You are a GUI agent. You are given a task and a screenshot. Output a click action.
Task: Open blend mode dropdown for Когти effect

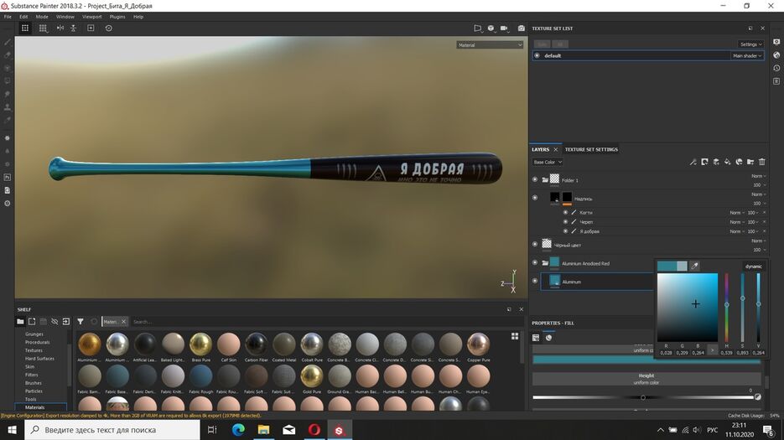coord(736,213)
